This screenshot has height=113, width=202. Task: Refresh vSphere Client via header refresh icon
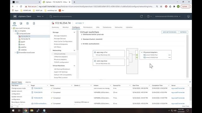point(141,16)
